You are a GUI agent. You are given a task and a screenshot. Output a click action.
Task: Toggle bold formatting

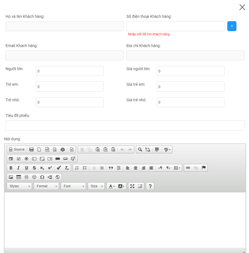11,168
